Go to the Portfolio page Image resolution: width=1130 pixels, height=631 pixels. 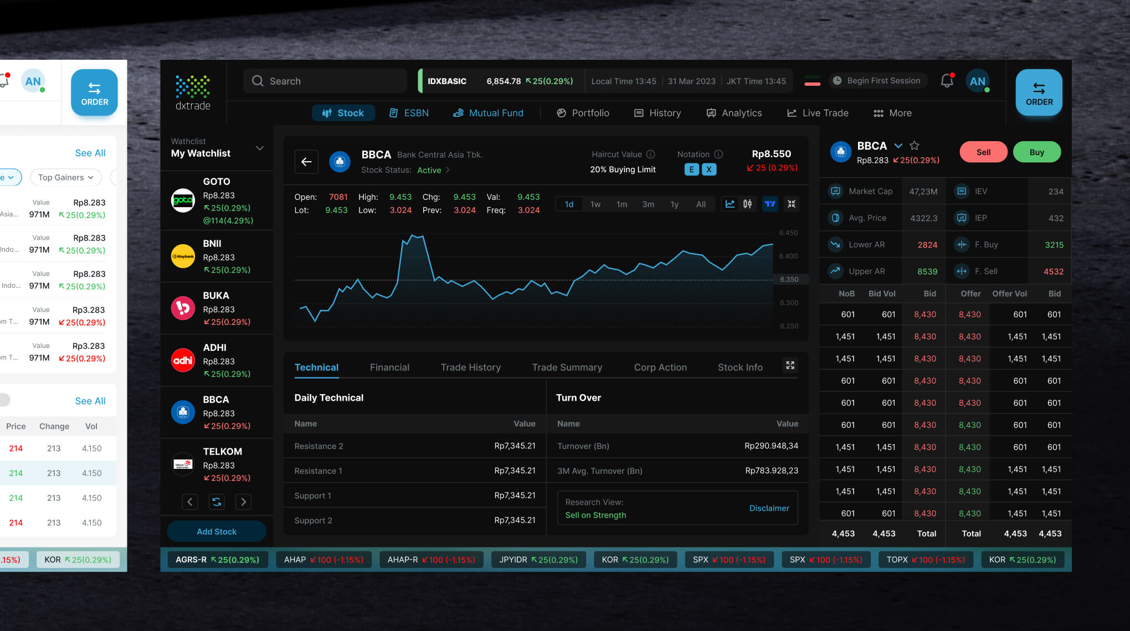[x=583, y=113]
